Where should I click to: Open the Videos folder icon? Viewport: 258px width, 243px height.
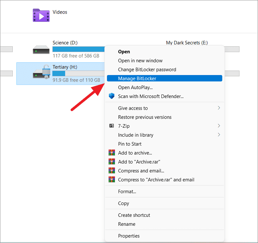[41, 15]
